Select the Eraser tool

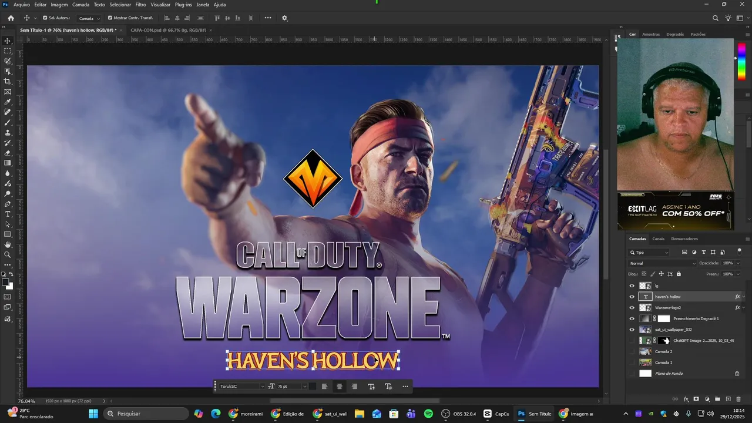coord(8,153)
